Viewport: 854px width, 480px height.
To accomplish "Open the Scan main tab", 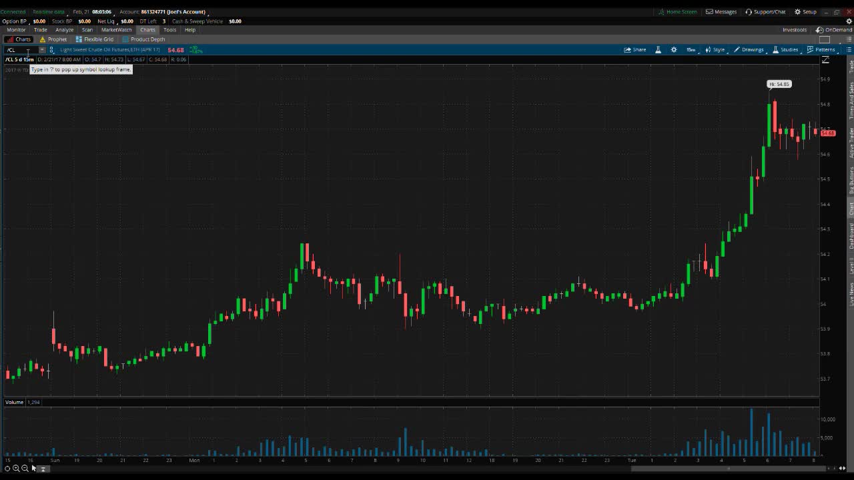I will pos(87,30).
